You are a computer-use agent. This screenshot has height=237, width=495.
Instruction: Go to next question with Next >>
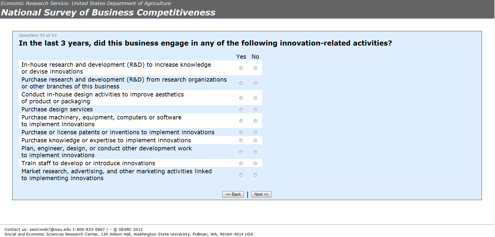pyautogui.click(x=261, y=194)
